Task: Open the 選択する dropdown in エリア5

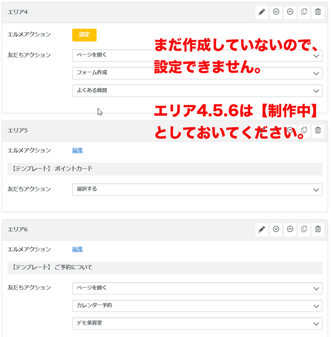Action: (197, 189)
